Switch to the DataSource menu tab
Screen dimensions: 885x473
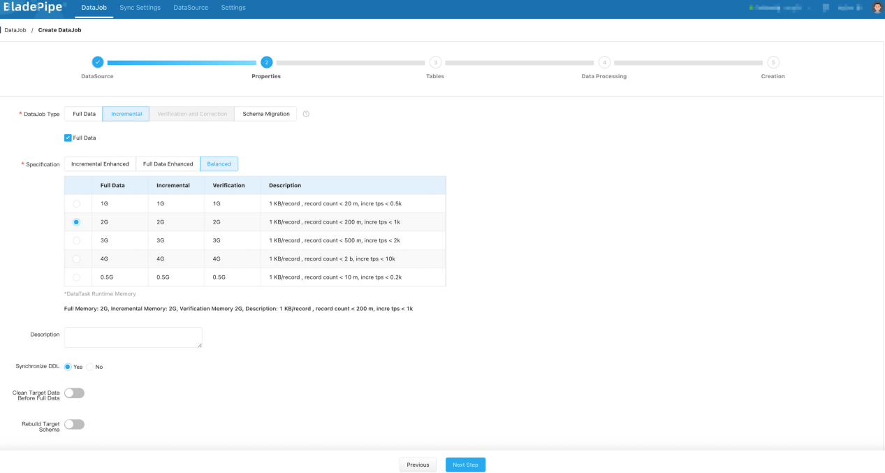[x=191, y=8]
